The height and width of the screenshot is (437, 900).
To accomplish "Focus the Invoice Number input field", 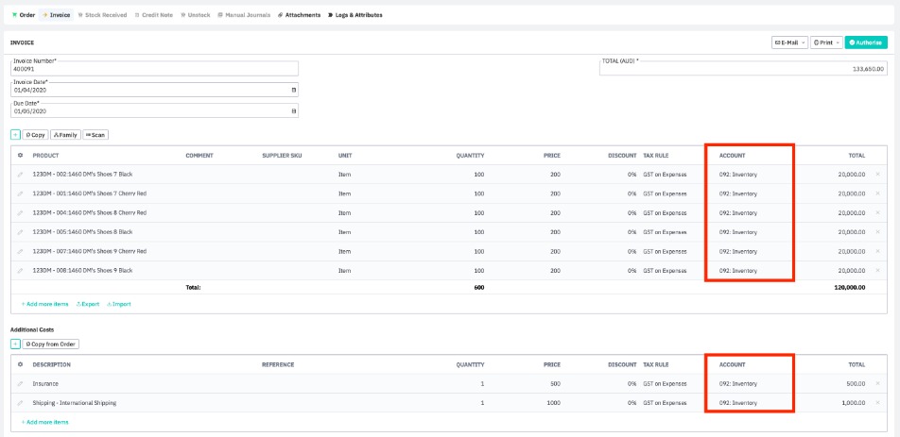I will coord(154,69).
